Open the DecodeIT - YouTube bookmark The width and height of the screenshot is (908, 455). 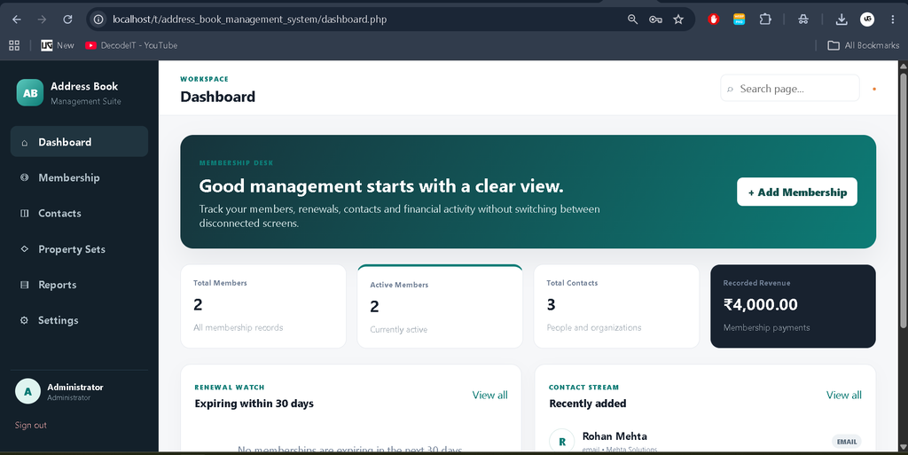coord(131,45)
